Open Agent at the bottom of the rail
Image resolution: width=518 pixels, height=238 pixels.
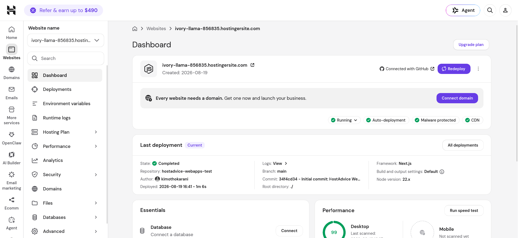click(12, 223)
